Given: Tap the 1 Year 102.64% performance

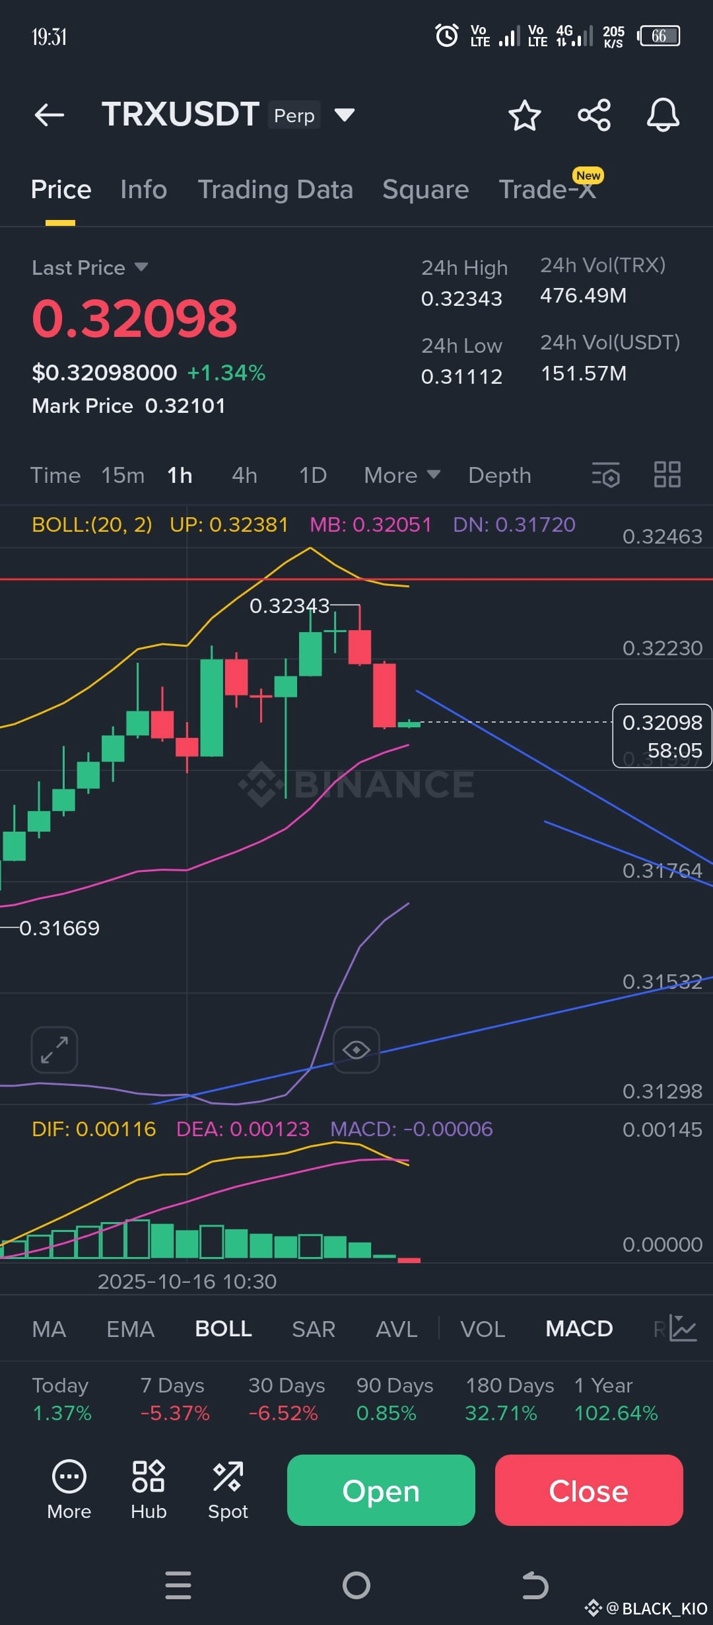Looking at the screenshot, I should click(x=616, y=1399).
